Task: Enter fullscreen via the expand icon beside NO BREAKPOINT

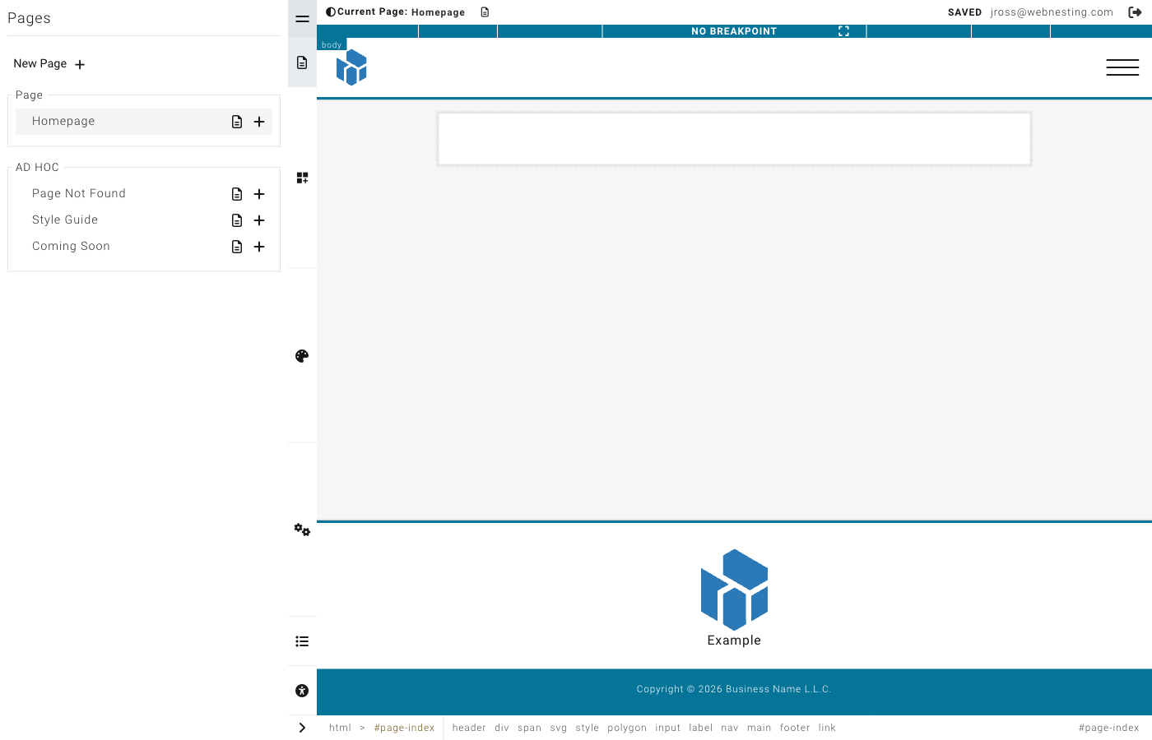Action: 843,31
